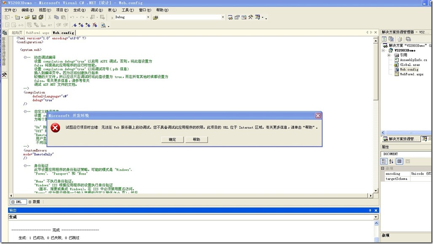
Task: Open the 窗口 menu
Action: pos(145,10)
